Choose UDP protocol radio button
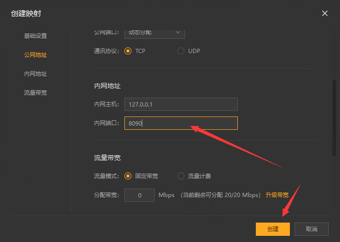The height and width of the screenshot is (242, 340). [181, 51]
